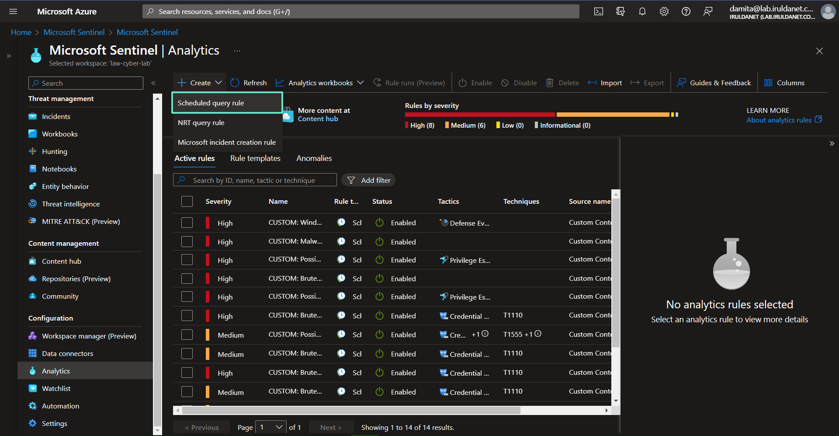Switch to Active rules tab
This screenshot has height=436, width=839.
coord(194,158)
